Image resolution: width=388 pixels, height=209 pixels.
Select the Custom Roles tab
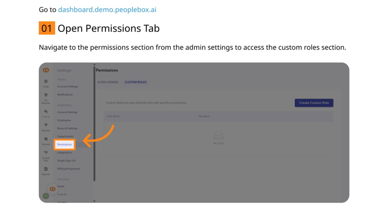[136, 82]
